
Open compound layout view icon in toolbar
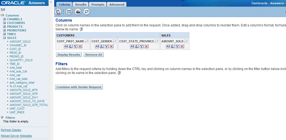coord(58,12)
